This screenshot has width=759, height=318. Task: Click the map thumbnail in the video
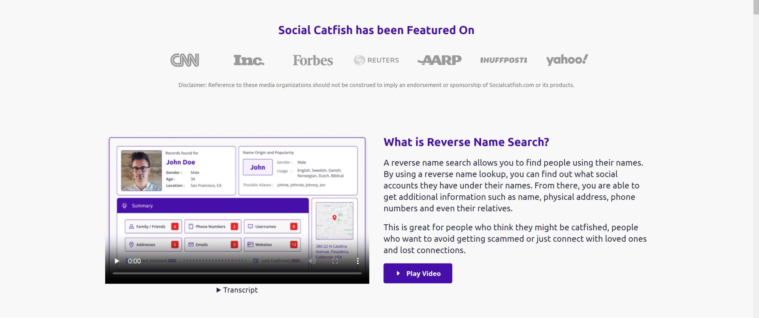click(x=334, y=220)
